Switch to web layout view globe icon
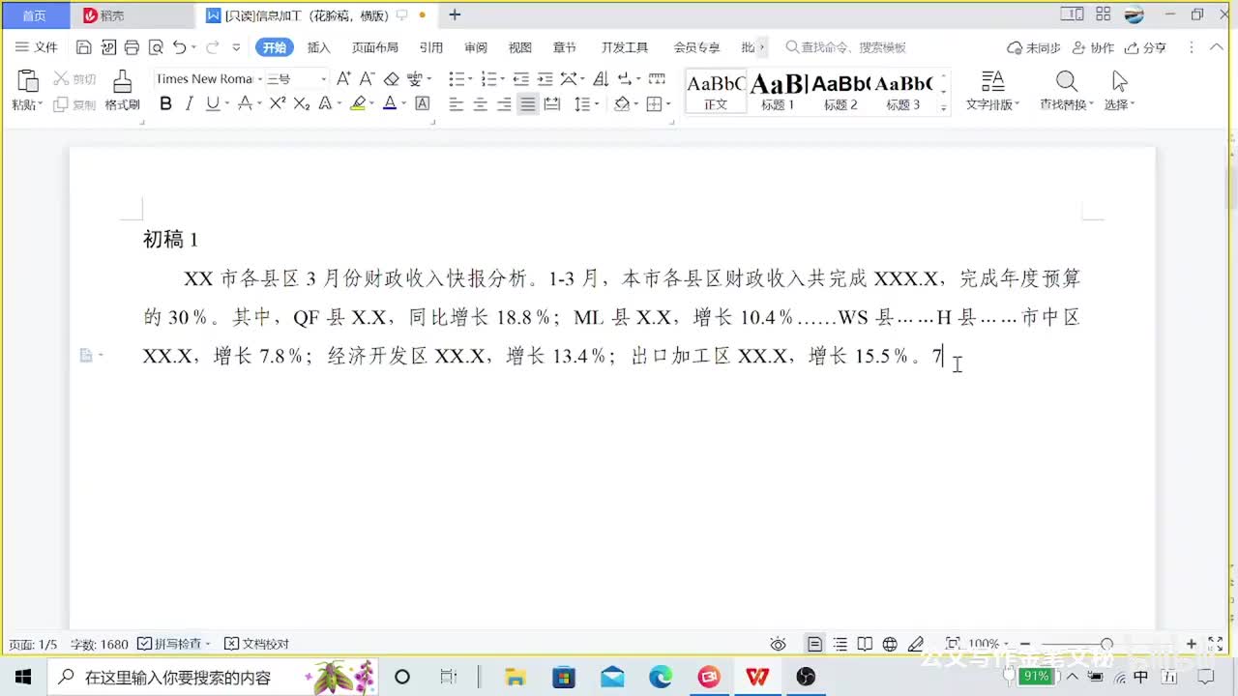The width and height of the screenshot is (1238, 696). [890, 644]
